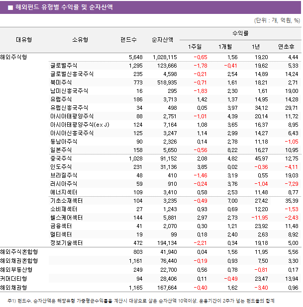Select the 기초소재섹터 row label

click(x=67, y=201)
